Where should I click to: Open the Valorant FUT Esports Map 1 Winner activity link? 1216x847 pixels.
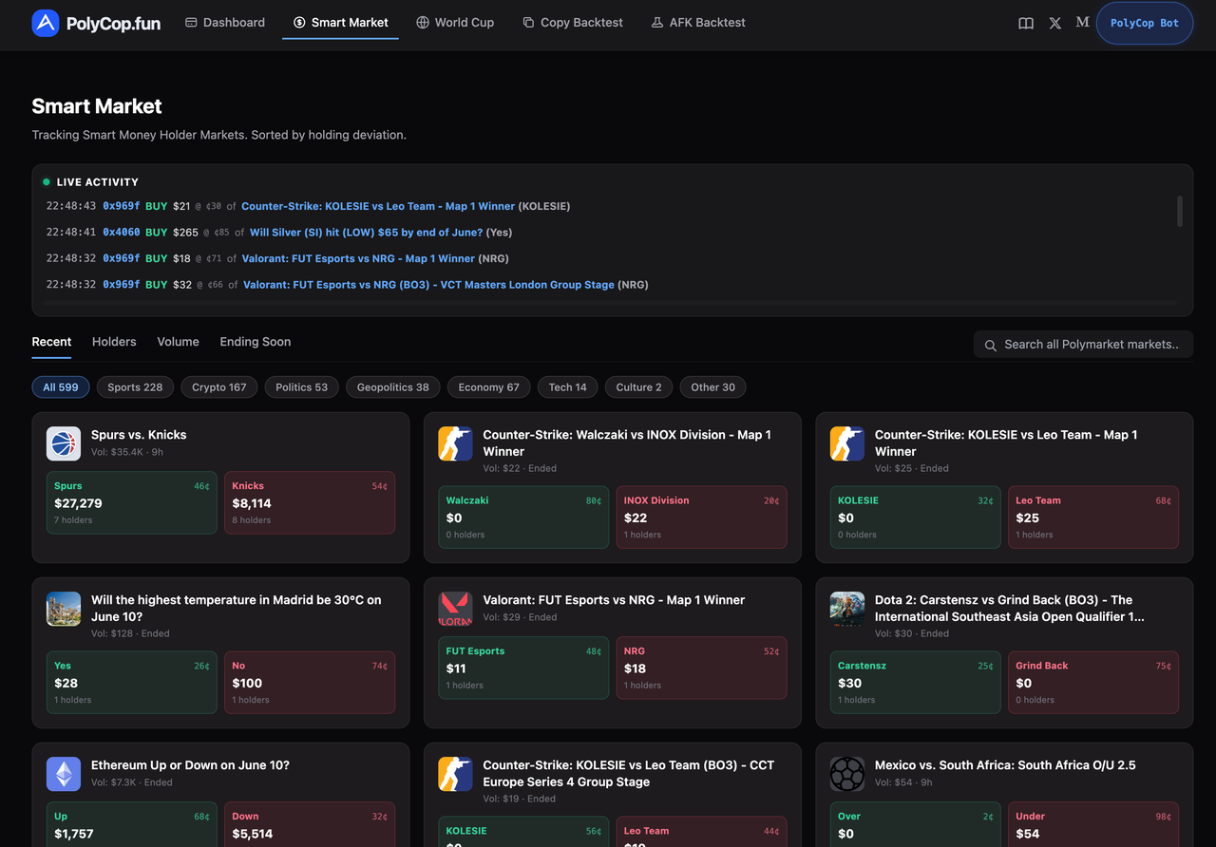click(359, 258)
